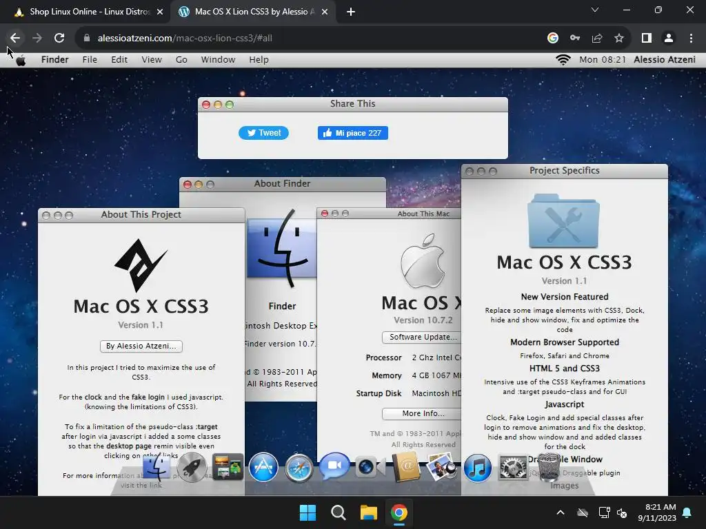
Task: Close the About Finder window
Action: pos(188,185)
